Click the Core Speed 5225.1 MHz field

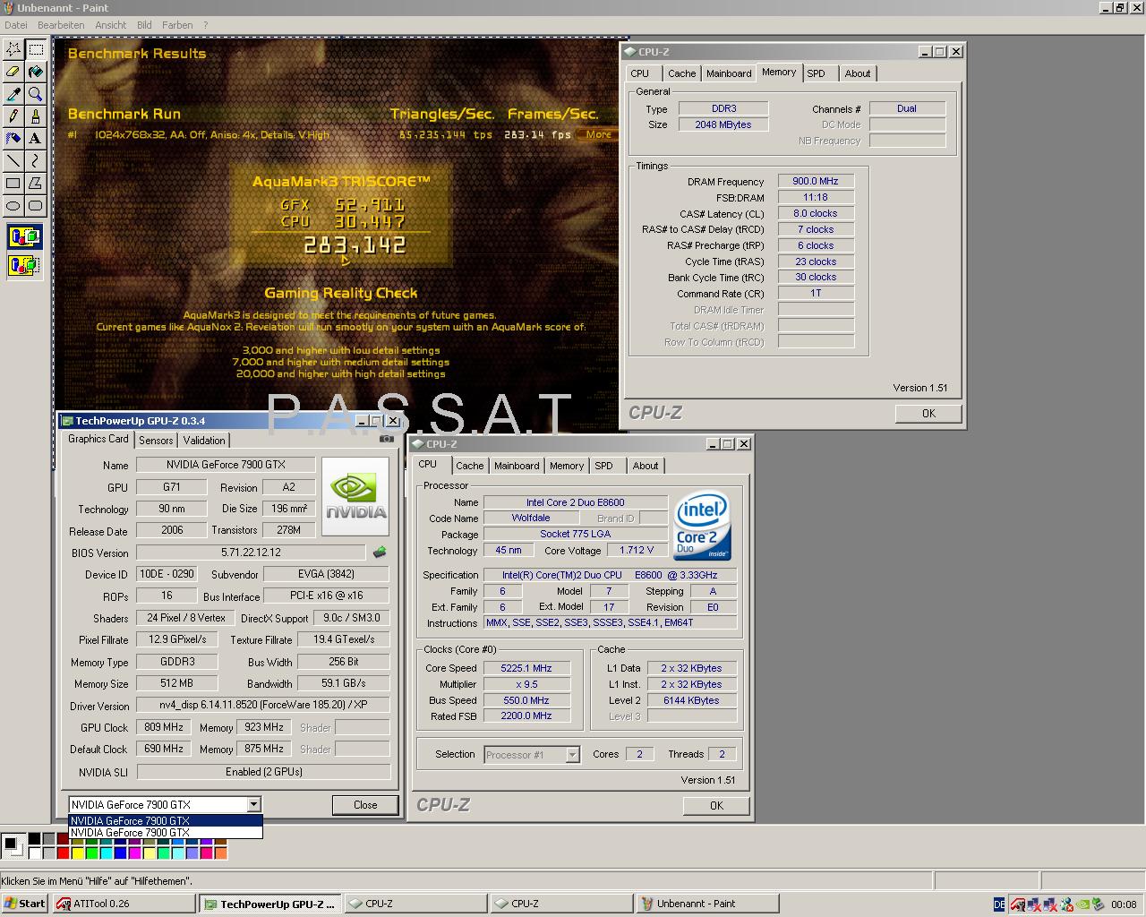coord(526,668)
